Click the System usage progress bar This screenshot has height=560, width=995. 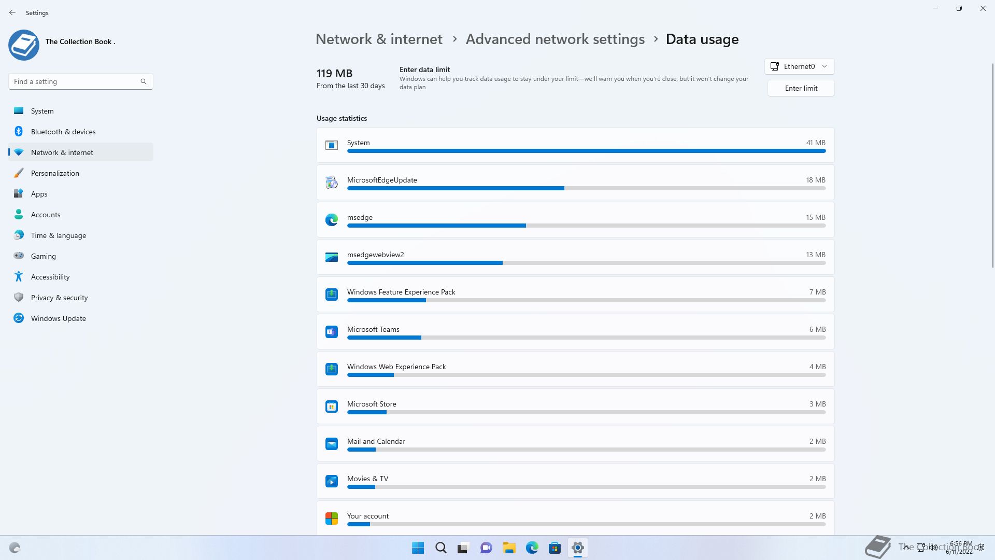click(x=586, y=151)
